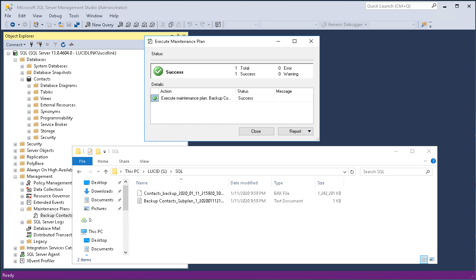The height and width of the screenshot is (280, 476).
Task: Refresh the Object Explorer tree
Action: [x=63, y=45]
